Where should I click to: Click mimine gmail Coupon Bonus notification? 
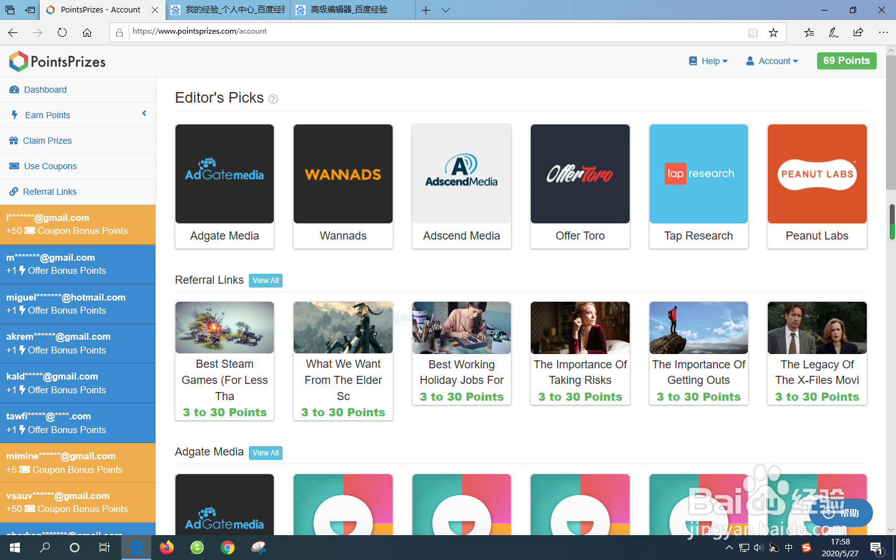(78, 463)
